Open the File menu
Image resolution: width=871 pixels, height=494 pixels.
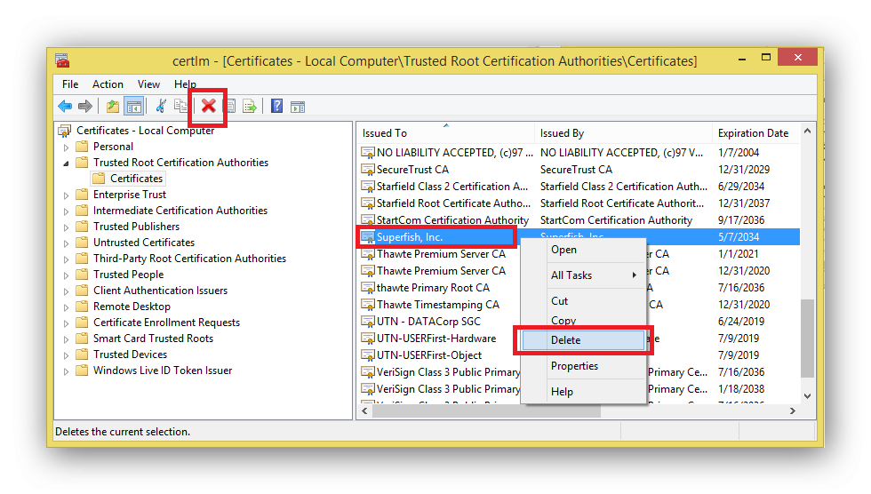tap(70, 84)
